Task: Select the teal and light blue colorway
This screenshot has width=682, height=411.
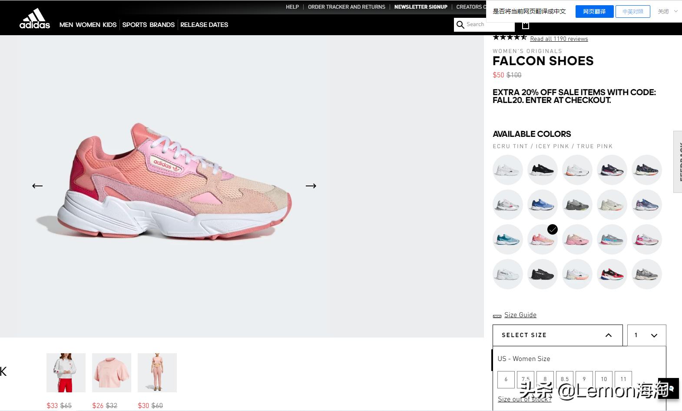Action: (x=508, y=239)
